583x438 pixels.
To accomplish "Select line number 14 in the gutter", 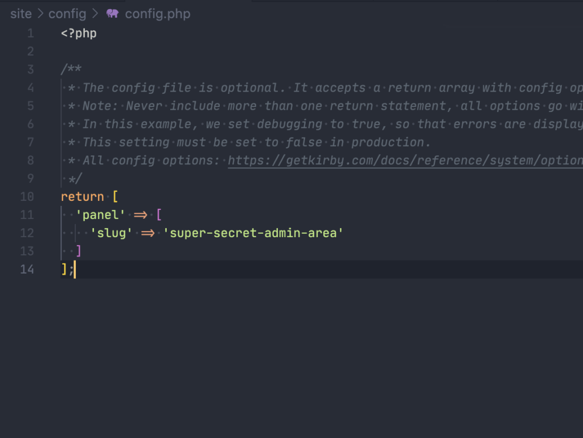I will click(27, 269).
